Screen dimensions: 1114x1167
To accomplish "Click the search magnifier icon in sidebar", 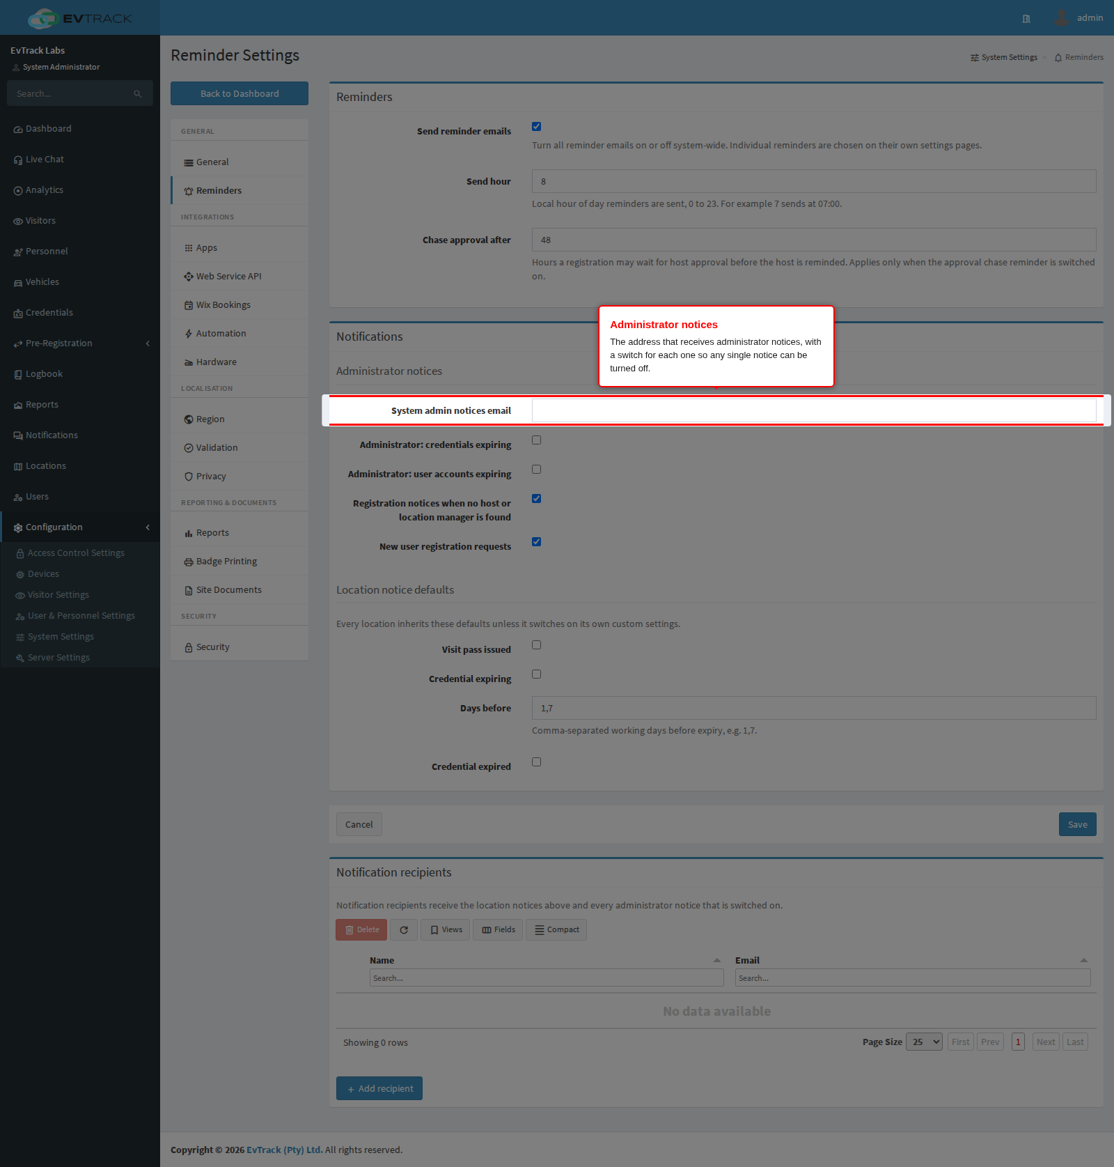I will [138, 93].
